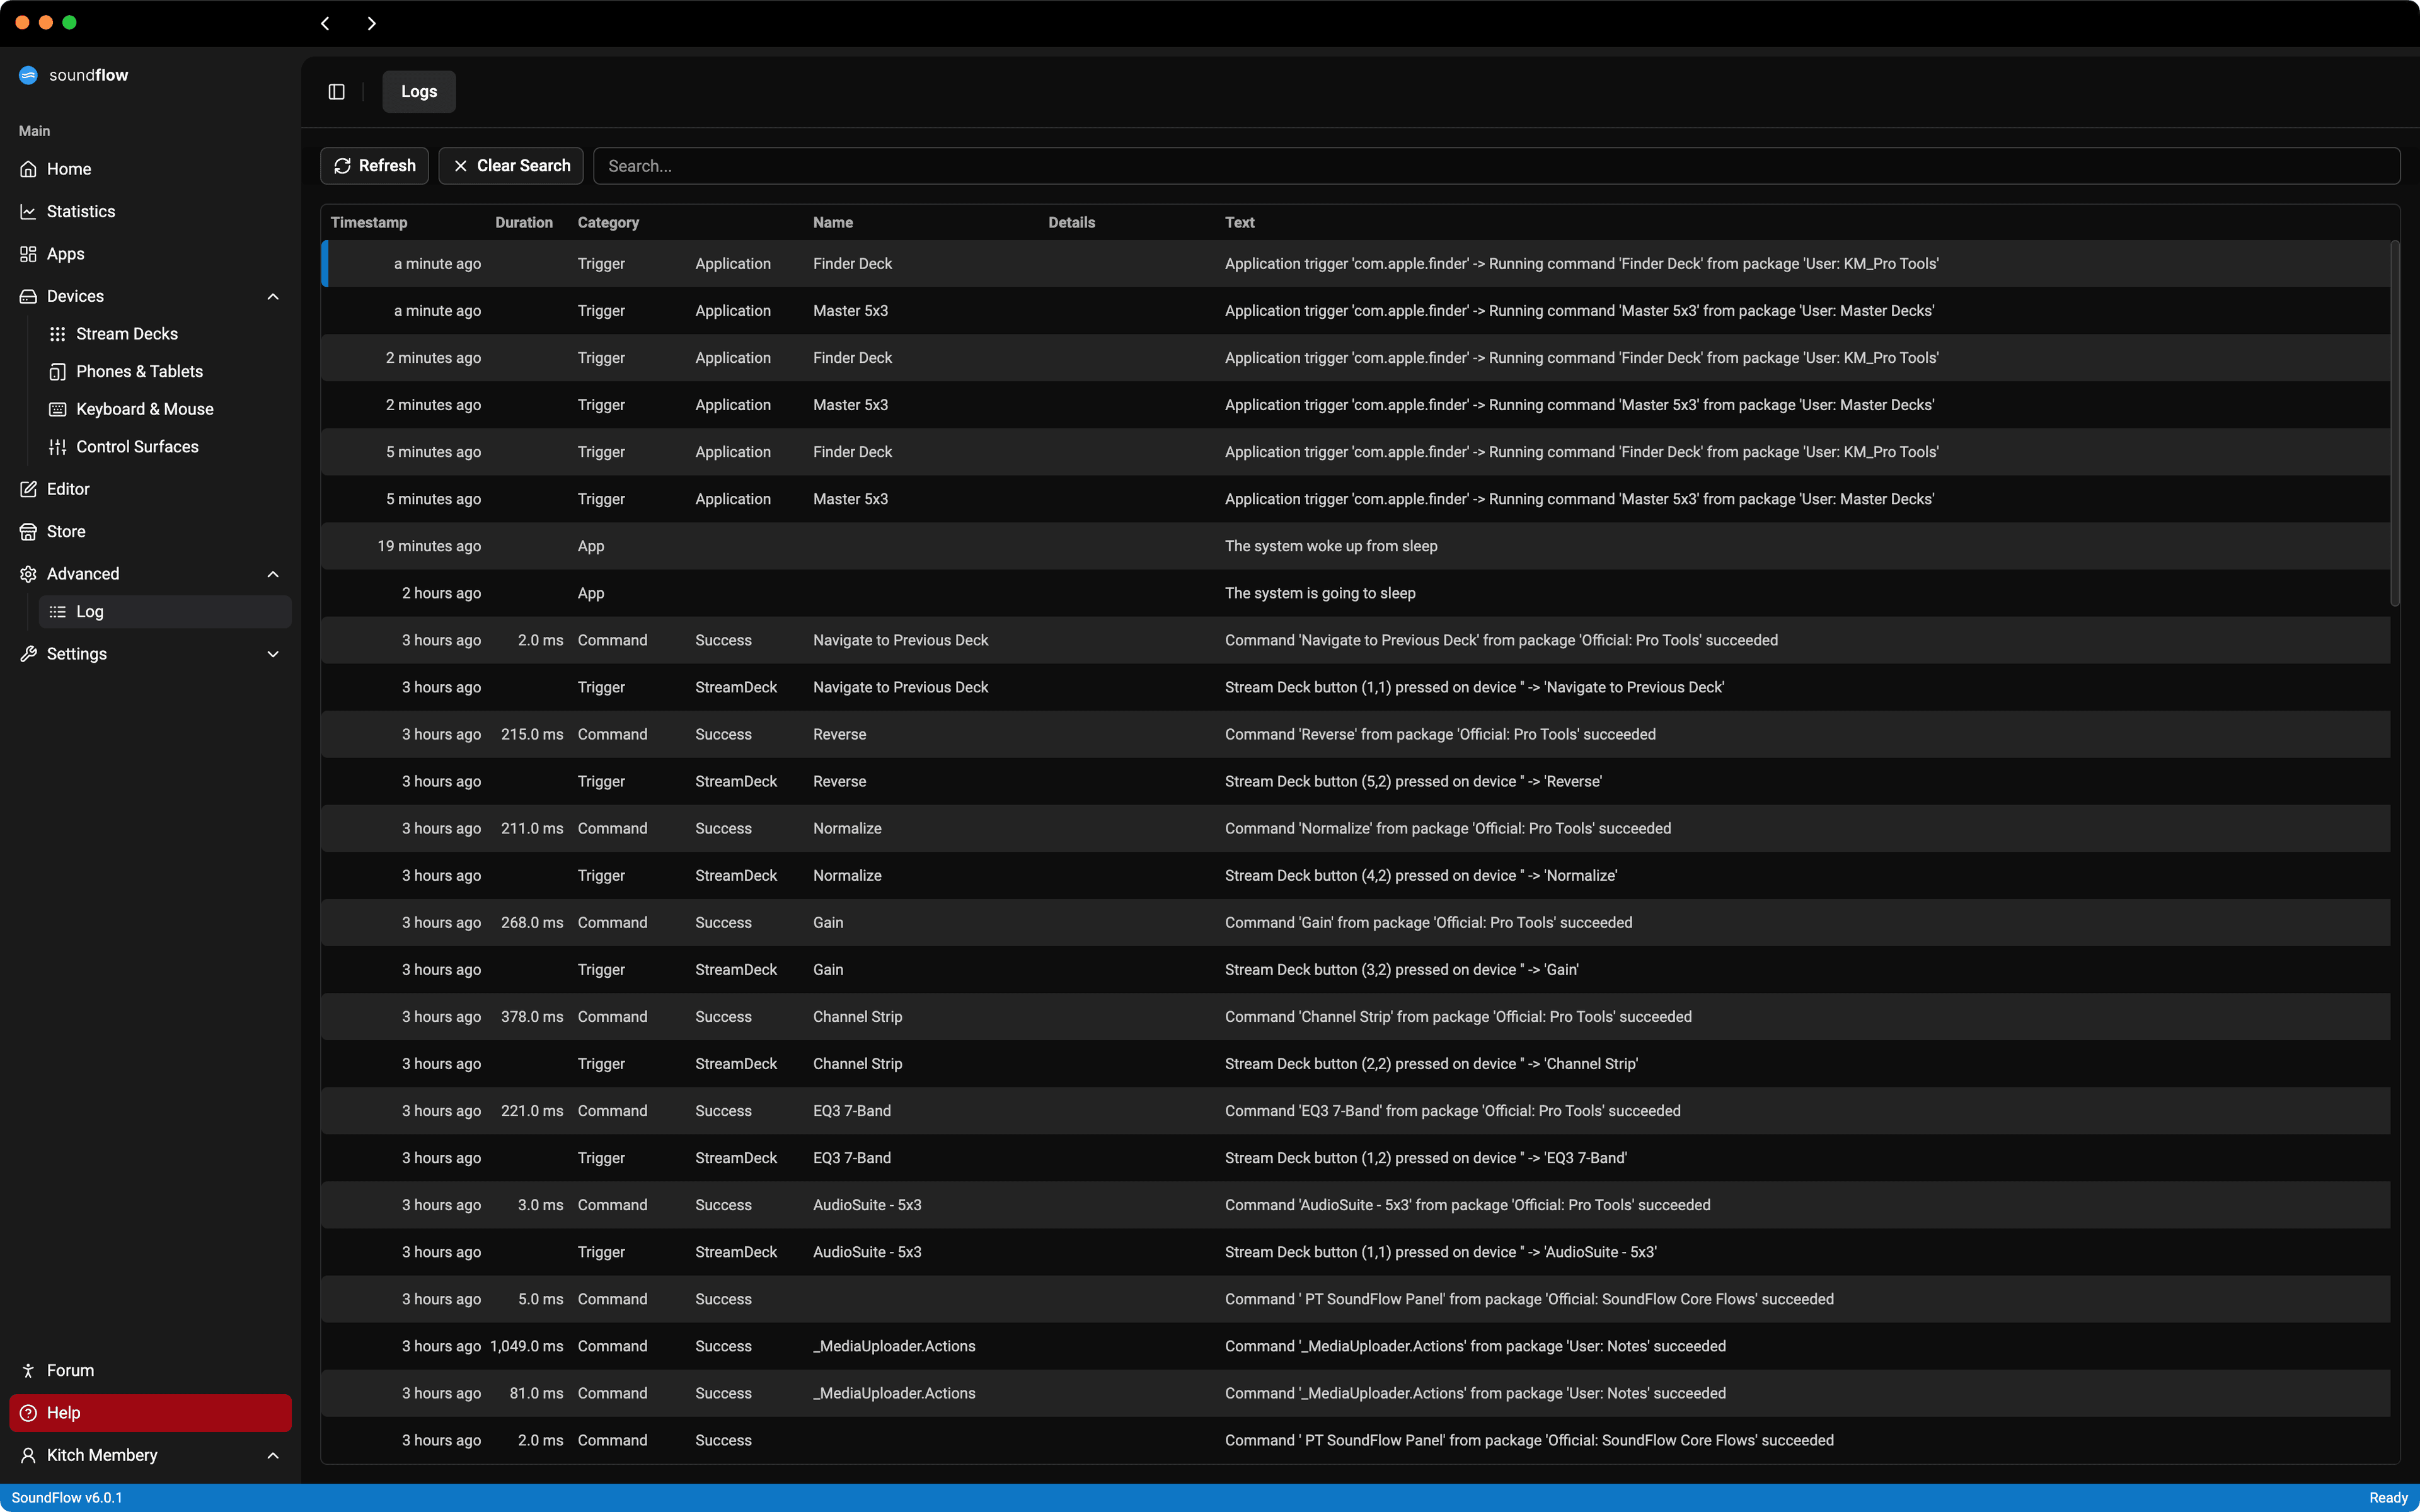Expand the Settings section

pyautogui.click(x=273, y=654)
